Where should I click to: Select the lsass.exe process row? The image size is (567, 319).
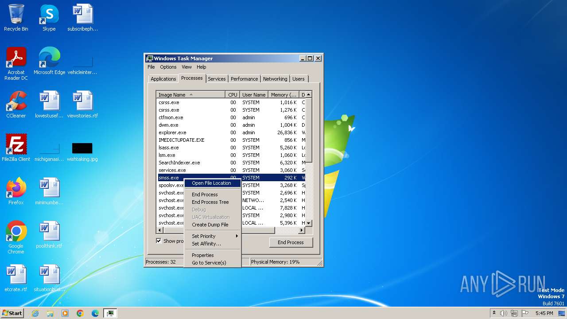tap(231, 148)
